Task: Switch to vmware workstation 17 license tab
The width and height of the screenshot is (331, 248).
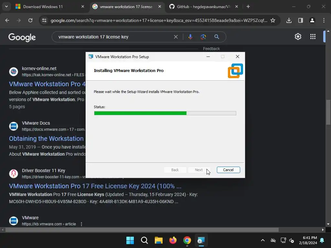Action: [x=127, y=6]
